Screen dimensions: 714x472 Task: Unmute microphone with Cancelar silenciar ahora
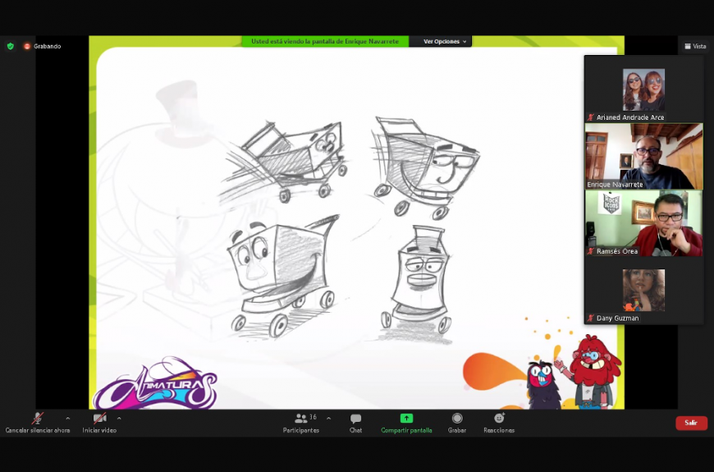pyautogui.click(x=37, y=421)
